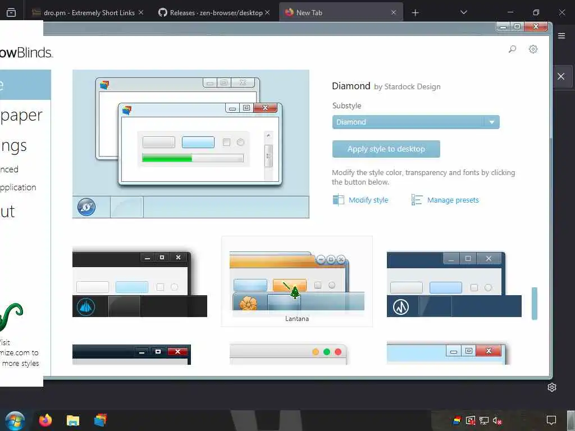Image resolution: width=575 pixels, height=431 pixels.
Task: Click the tray icon left of the network icon
Action: 471,420
